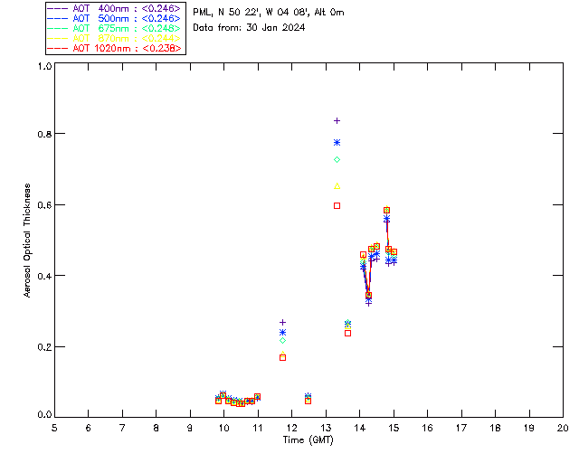Click the green diamond marker near 0.22

tap(282, 340)
